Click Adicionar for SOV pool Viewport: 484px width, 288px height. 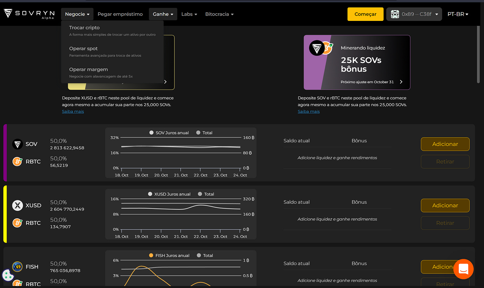[445, 144]
